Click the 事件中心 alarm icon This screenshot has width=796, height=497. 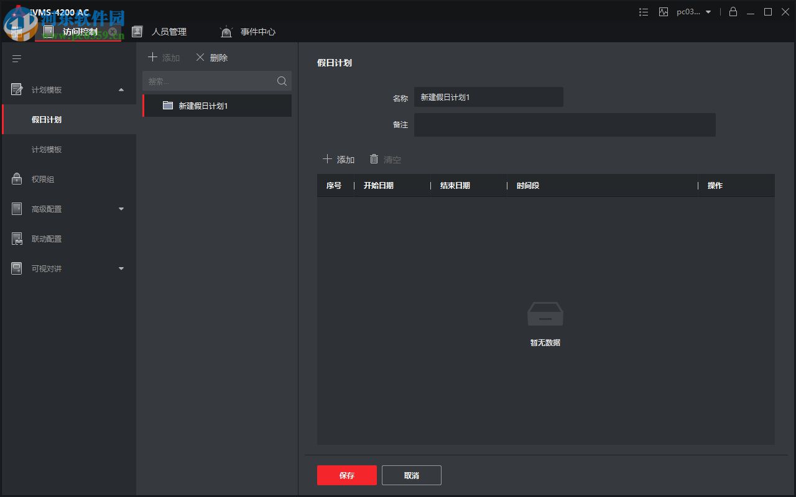click(x=226, y=32)
